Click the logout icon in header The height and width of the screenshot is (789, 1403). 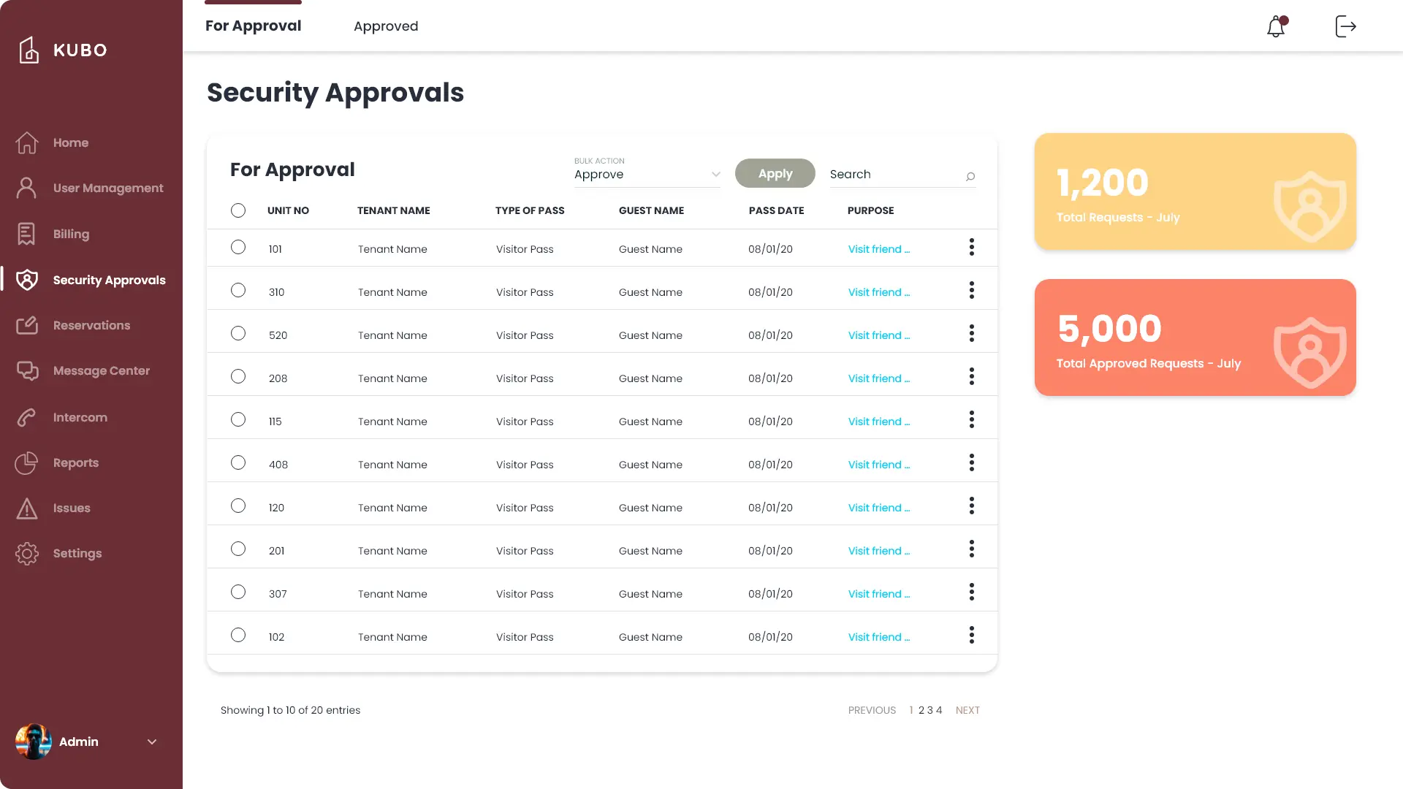[1345, 26]
